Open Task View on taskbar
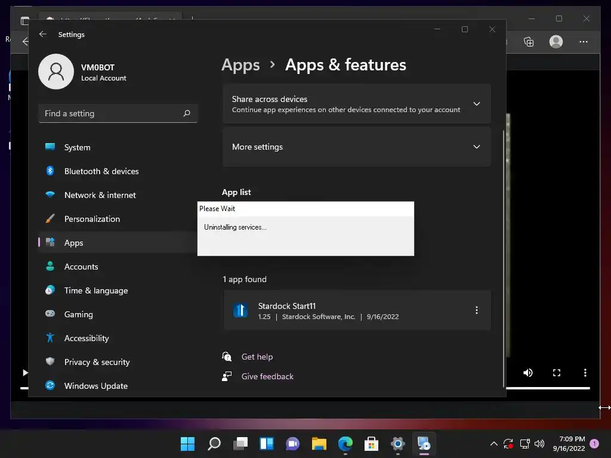The image size is (611, 458). (x=240, y=444)
